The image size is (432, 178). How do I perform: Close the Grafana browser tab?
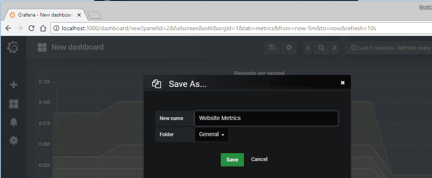coord(79,15)
